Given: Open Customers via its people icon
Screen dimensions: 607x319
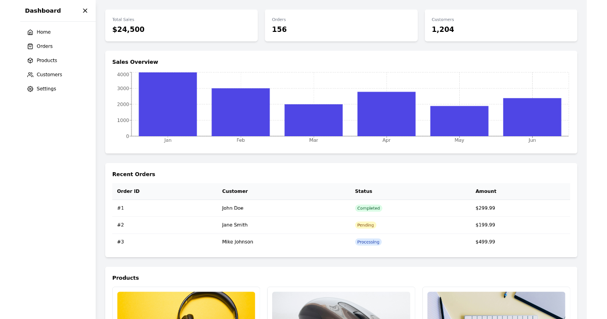Looking at the screenshot, I should (x=31, y=74).
